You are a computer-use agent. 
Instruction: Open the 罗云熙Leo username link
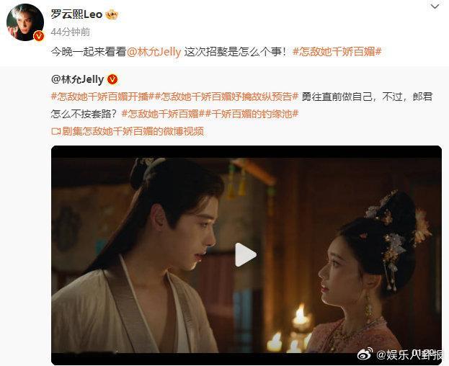pyautogui.click(x=76, y=14)
